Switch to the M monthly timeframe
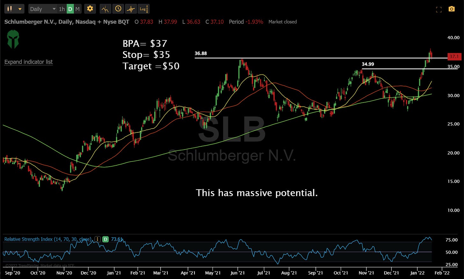This screenshot has width=464, height=279. coord(77,9)
